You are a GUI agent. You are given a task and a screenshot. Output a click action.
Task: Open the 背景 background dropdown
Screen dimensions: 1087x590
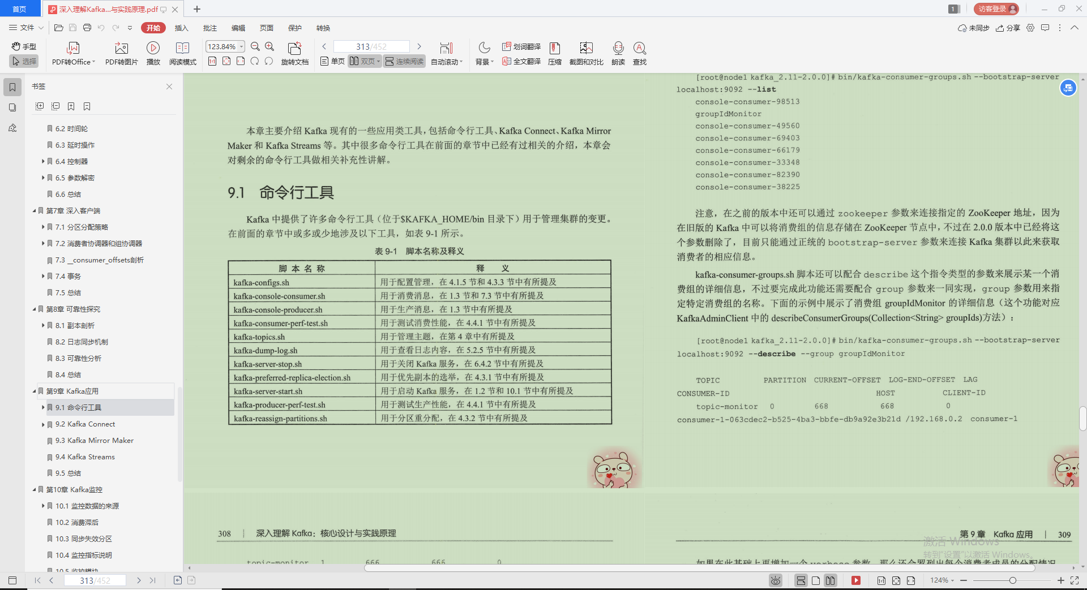point(484,53)
